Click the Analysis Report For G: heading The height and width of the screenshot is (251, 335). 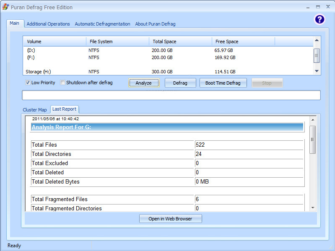[61, 127]
